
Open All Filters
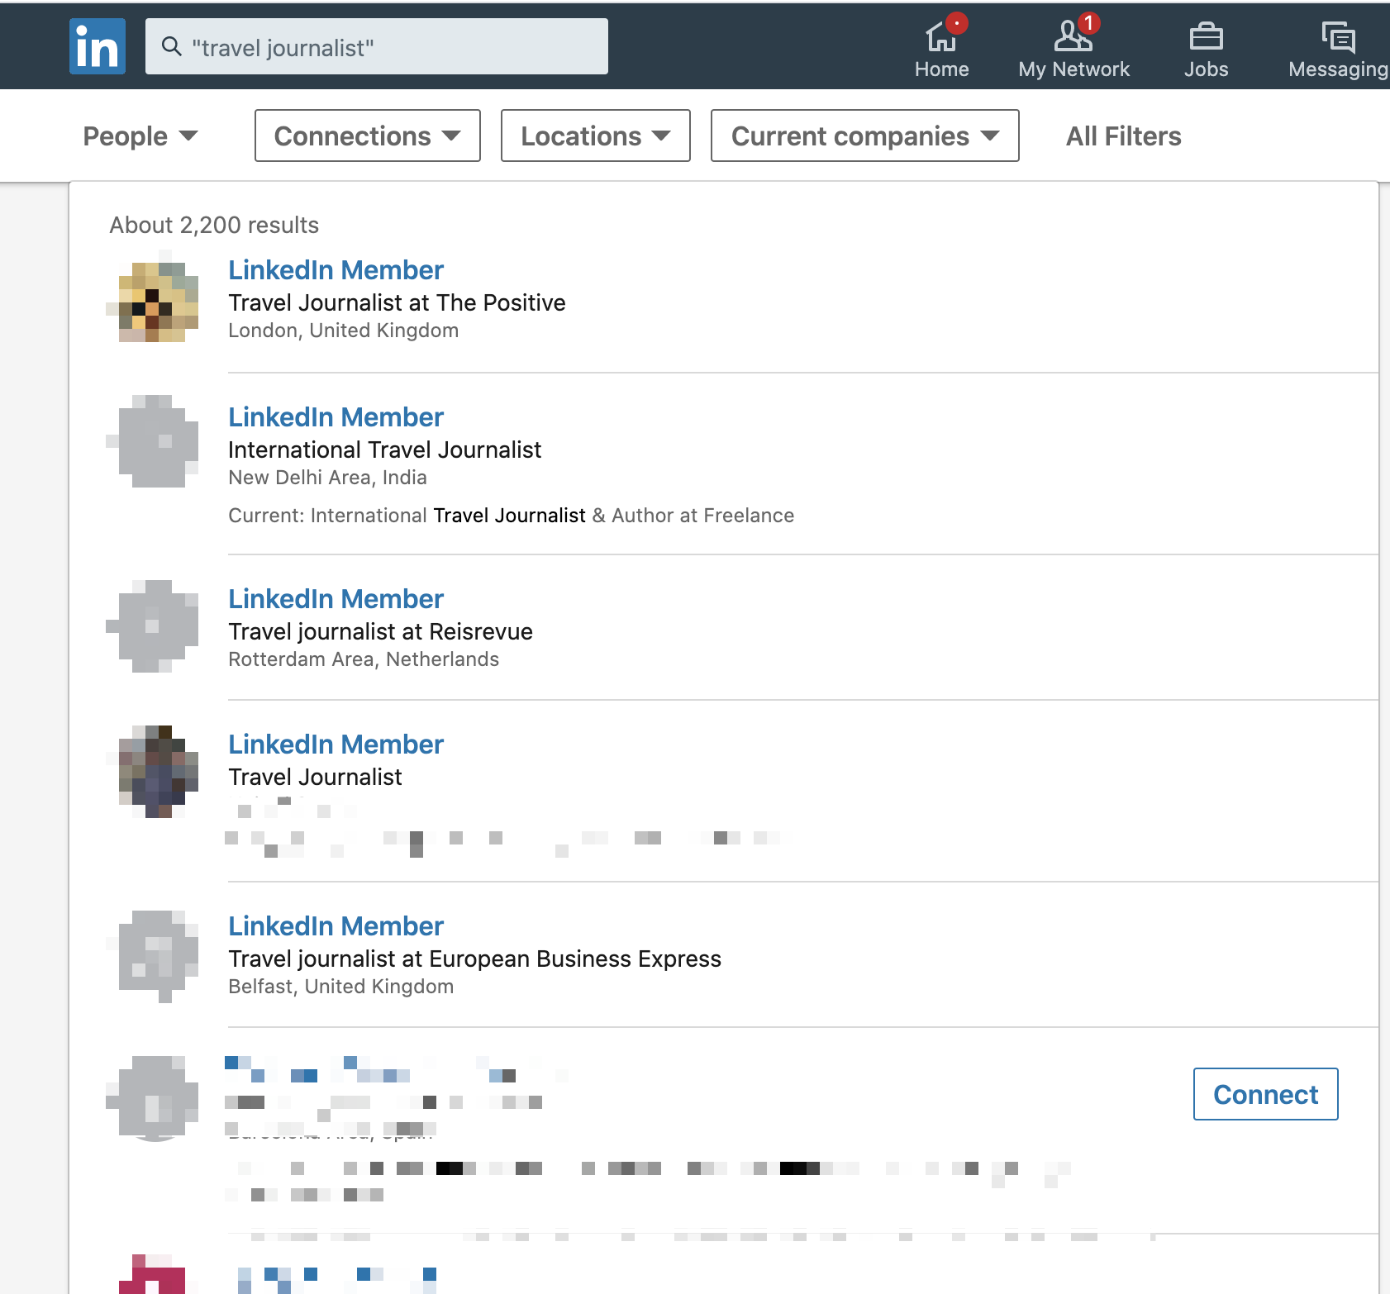pos(1123,136)
